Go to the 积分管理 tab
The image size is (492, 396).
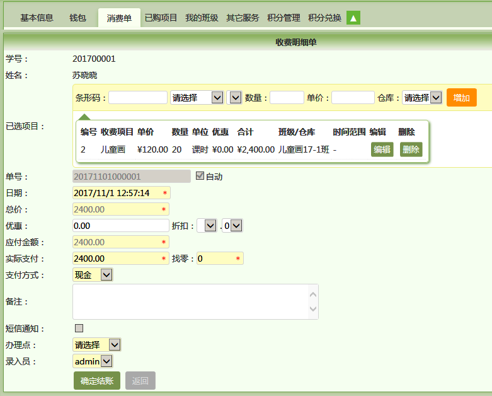(283, 18)
